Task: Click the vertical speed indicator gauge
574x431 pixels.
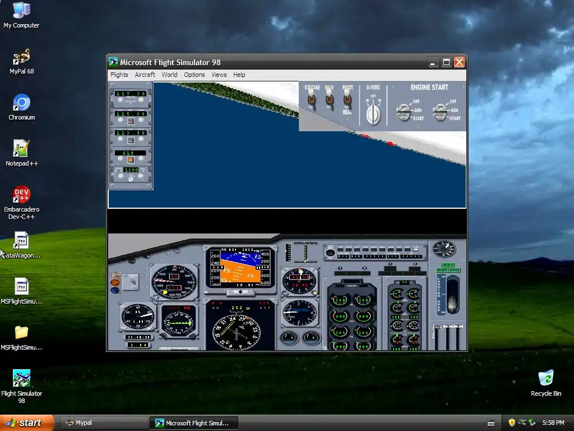Action: (299, 312)
